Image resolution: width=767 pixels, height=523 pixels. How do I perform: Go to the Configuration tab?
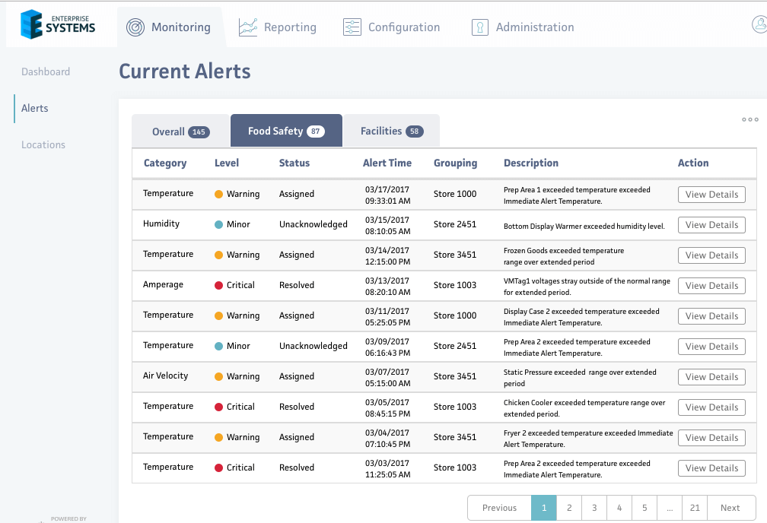tap(391, 27)
